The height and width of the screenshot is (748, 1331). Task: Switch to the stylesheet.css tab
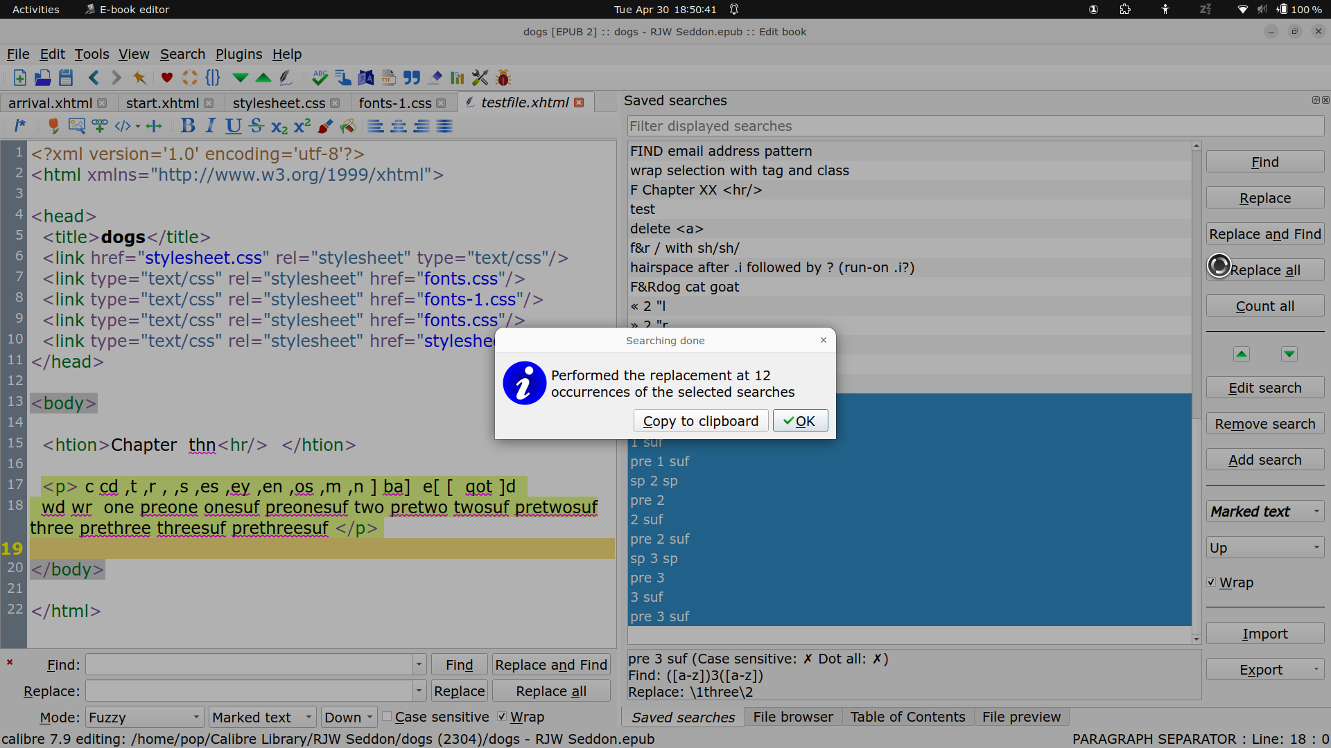pyautogui.click(x=279, y=103)
